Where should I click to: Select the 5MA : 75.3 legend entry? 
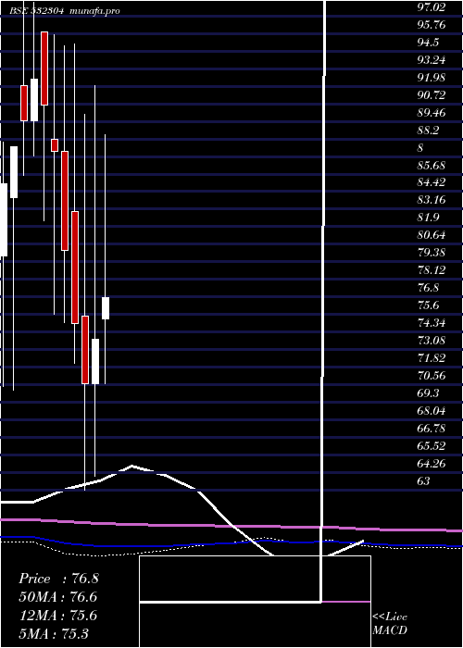click(x=54, y=634)
